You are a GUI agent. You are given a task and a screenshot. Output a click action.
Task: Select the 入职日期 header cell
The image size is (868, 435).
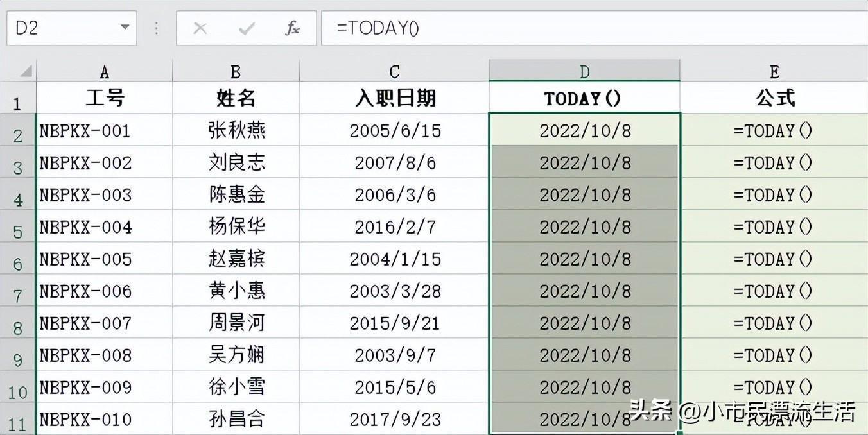point(394,98)
